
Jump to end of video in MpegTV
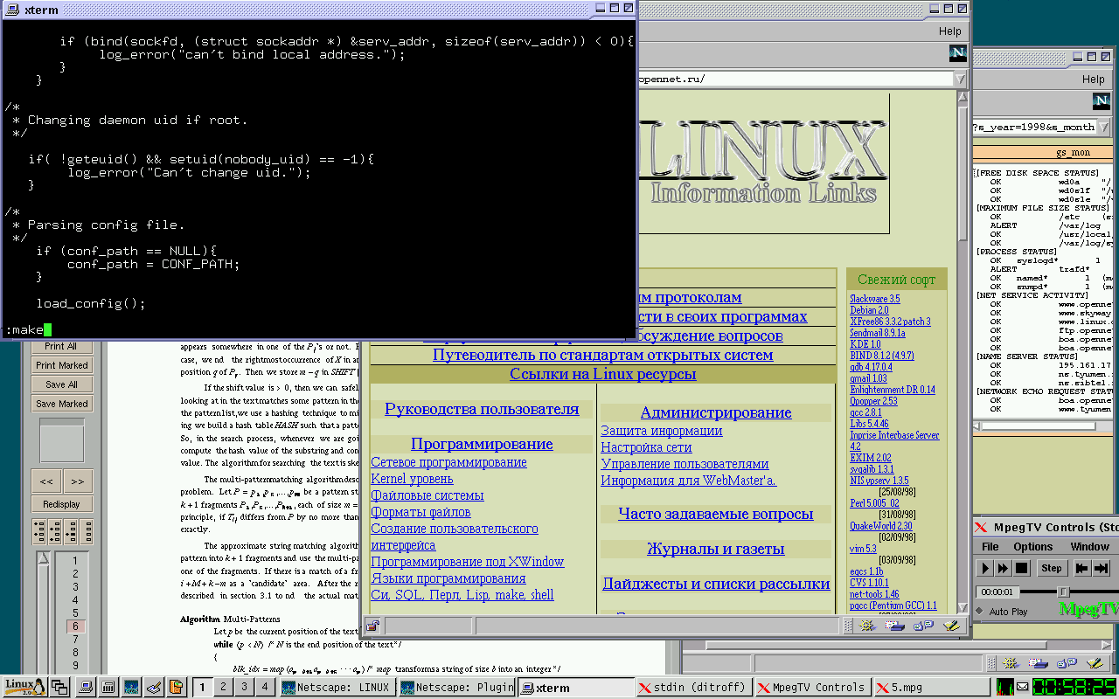pos(1102,568)
